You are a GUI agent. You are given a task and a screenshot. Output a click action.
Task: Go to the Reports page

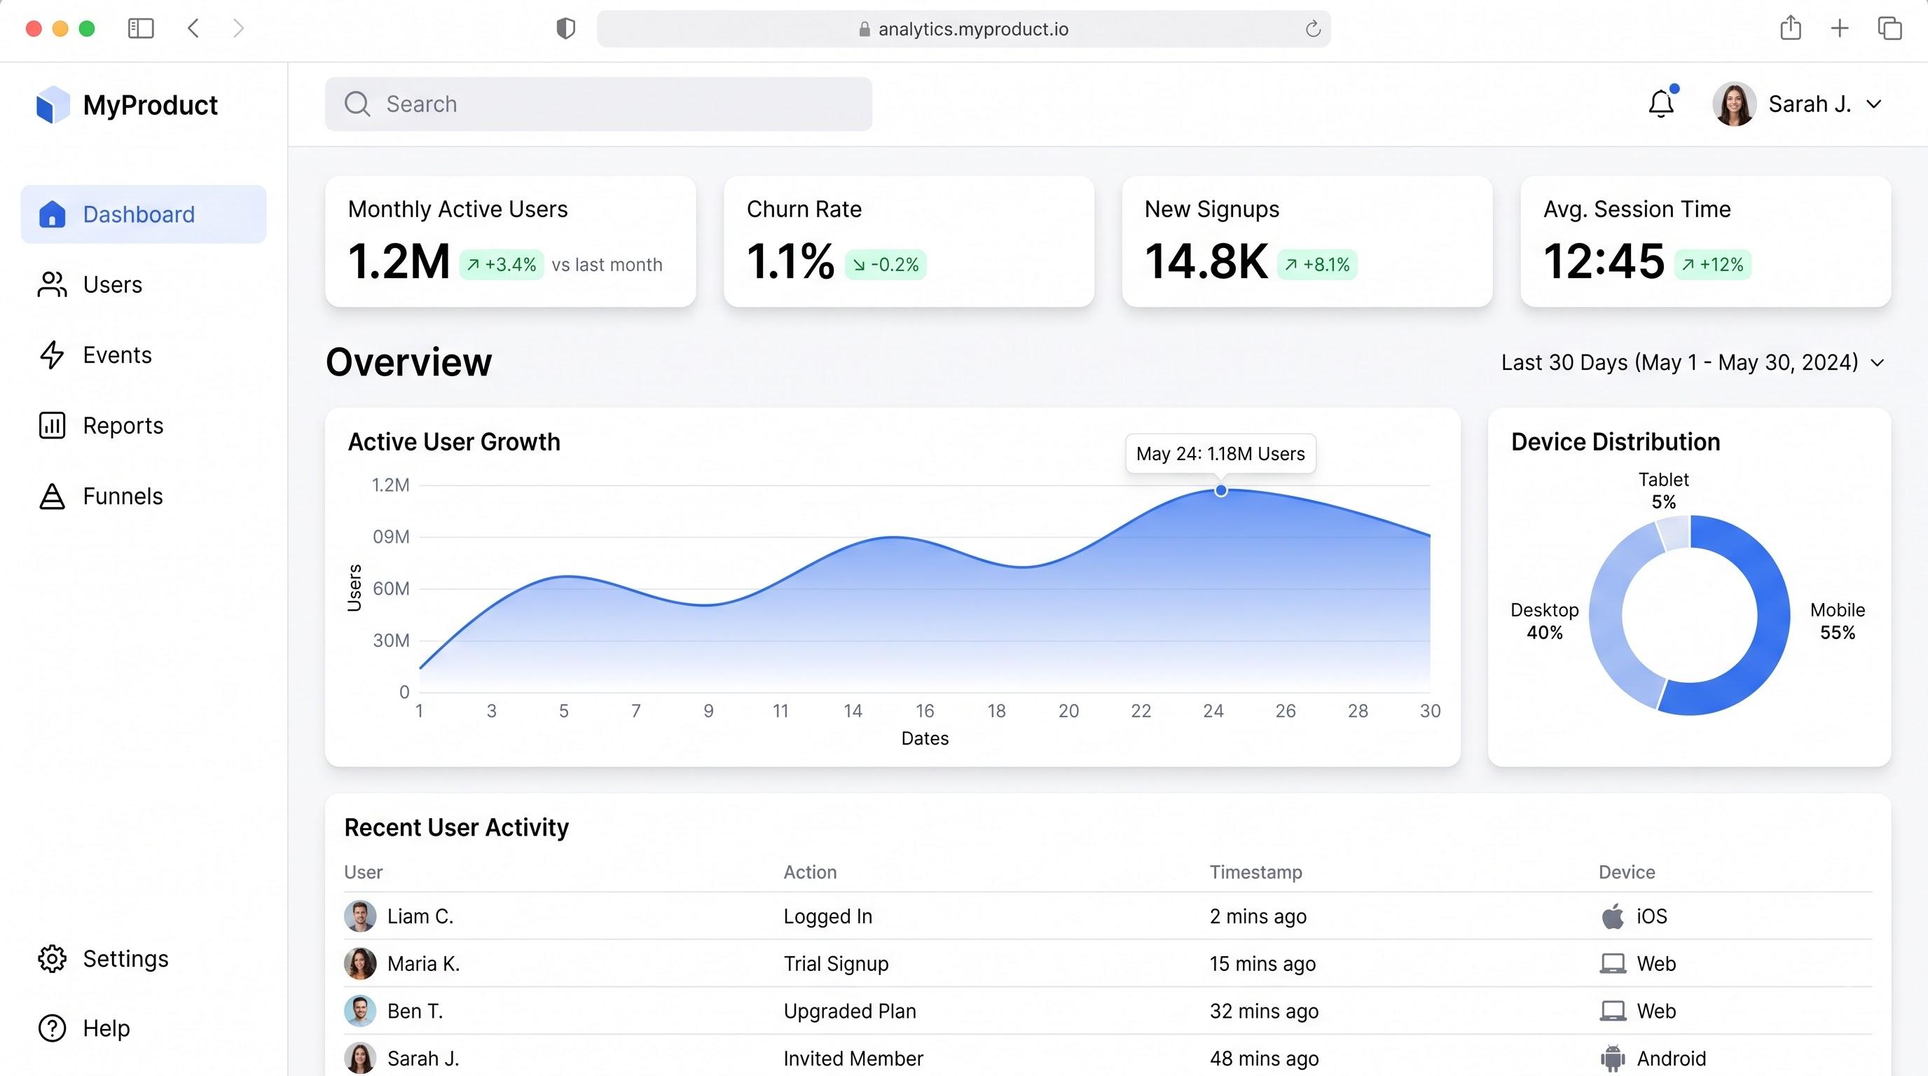(x=101, y=425)
